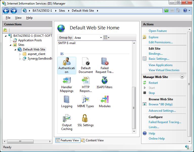Screen dimensions: 194x152
Task: Click Restart in the Actions pane
Action: point(153,83)
